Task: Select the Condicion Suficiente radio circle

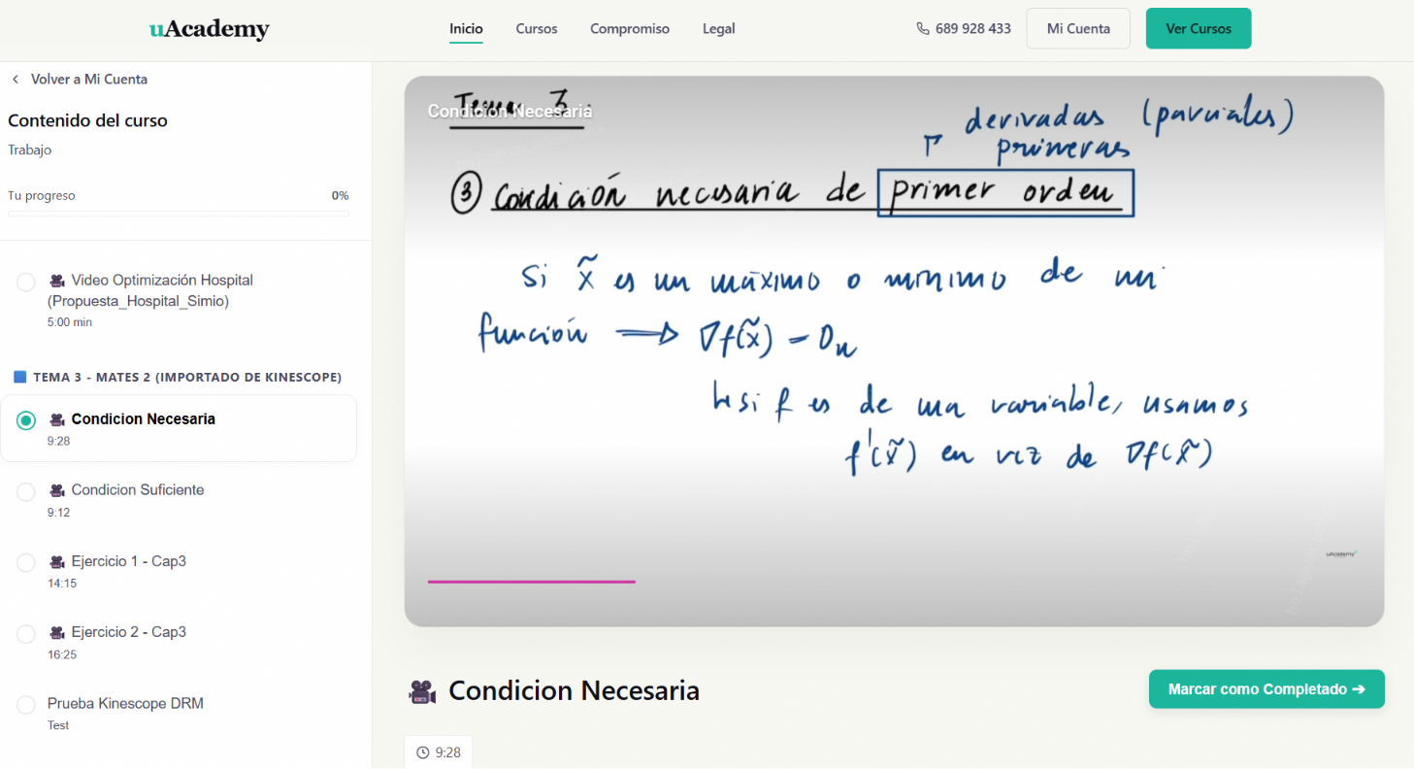Action: tap(26, 492)
